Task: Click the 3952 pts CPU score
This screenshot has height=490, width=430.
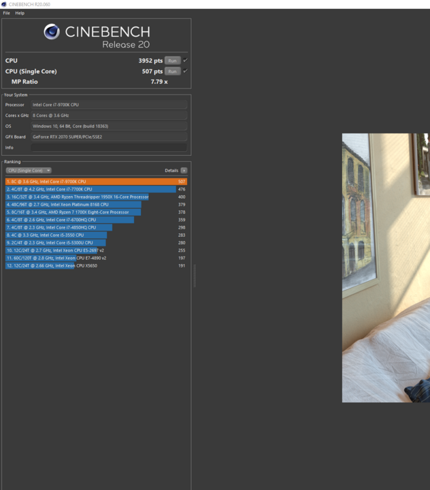Action: (x=150, y=61)
